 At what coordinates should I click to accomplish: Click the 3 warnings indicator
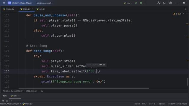point(175,14)
